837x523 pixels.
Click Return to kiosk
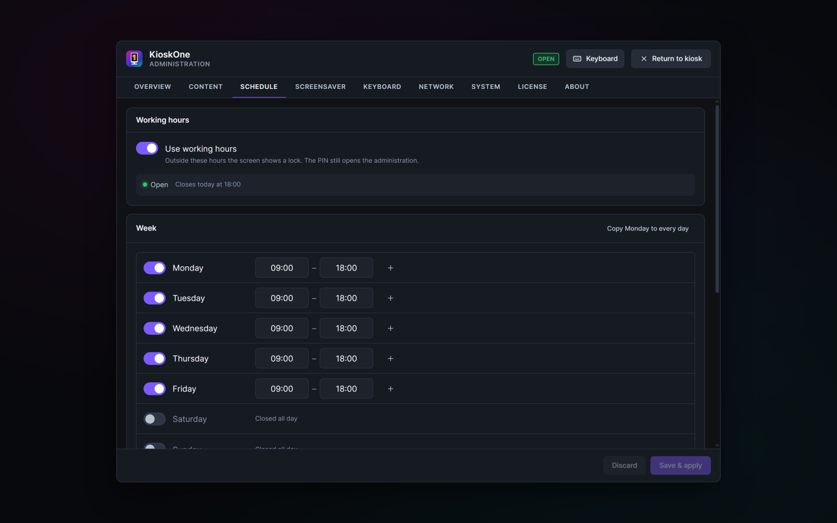click(671, 59)
